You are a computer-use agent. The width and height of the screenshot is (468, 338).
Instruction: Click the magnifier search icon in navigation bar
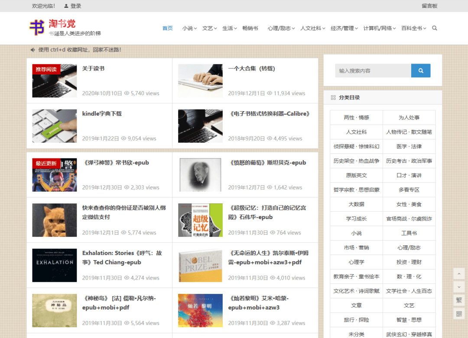pos(435,28)
